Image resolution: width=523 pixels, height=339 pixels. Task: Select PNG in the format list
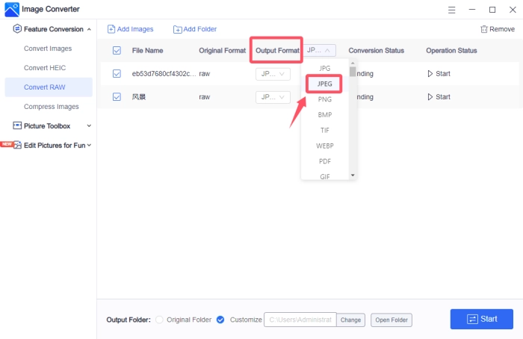point(324,99)
